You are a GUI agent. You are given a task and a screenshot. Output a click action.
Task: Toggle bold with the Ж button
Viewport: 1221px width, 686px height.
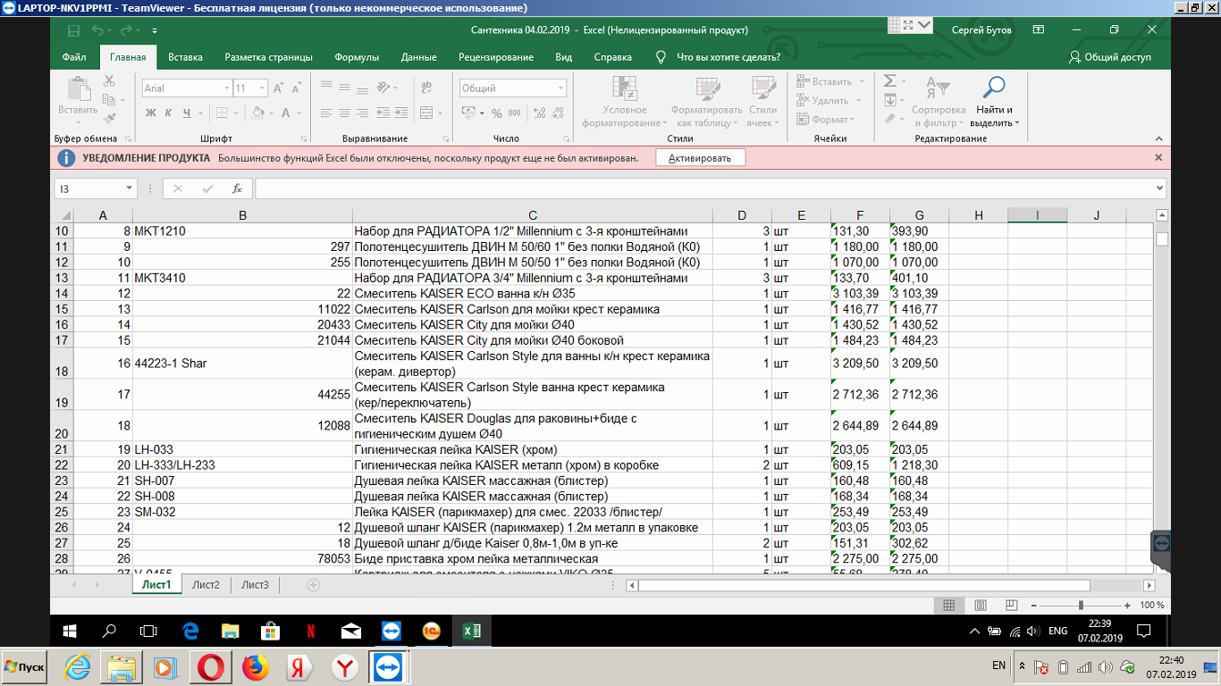pyautogui.click(x=151, y=113)
